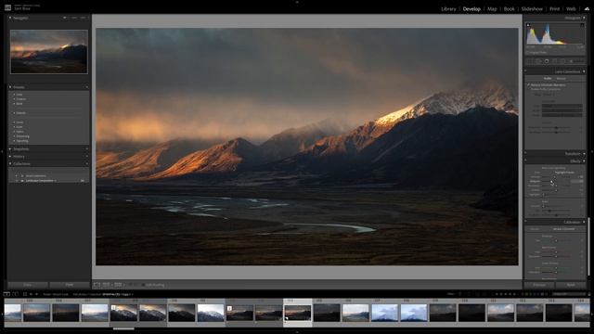594x334 pixels.
Task: Expand the Smart Collections set
Action: click(x=17, y=175)
